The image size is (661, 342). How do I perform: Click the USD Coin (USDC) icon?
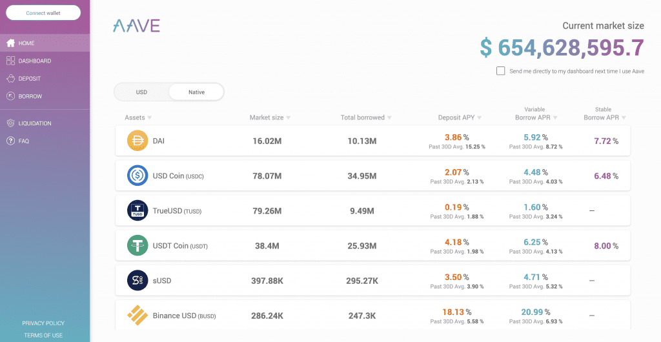[137, 176]
